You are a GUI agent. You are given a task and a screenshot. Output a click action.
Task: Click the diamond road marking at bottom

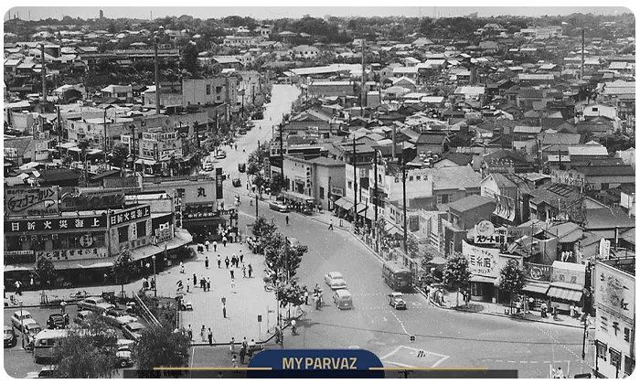[x=414, y=356]
